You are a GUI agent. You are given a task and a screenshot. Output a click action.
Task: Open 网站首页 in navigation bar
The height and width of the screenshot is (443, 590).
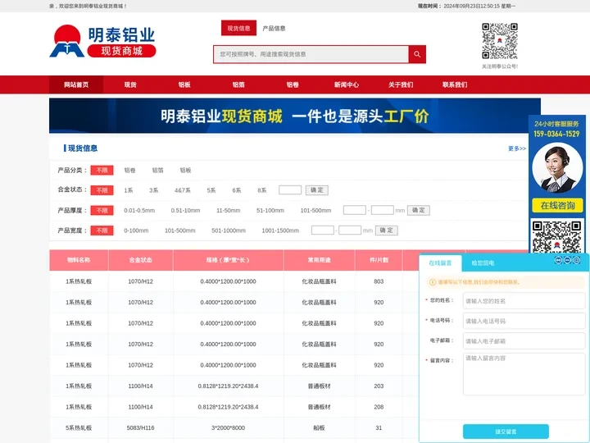tap(76, 84)
